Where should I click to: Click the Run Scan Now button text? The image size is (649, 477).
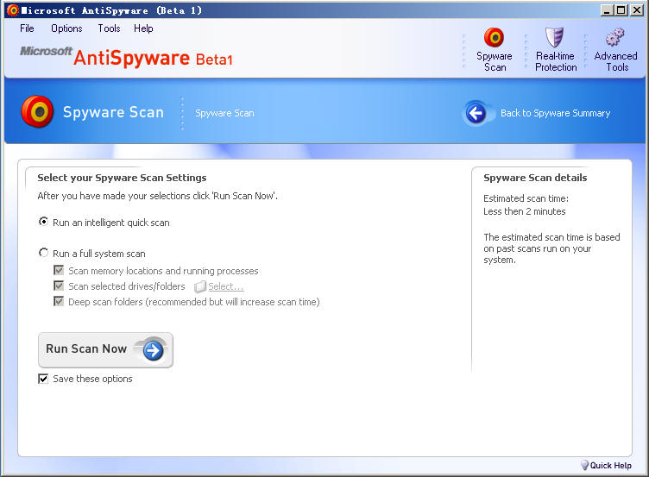click(x=86, y=348)
